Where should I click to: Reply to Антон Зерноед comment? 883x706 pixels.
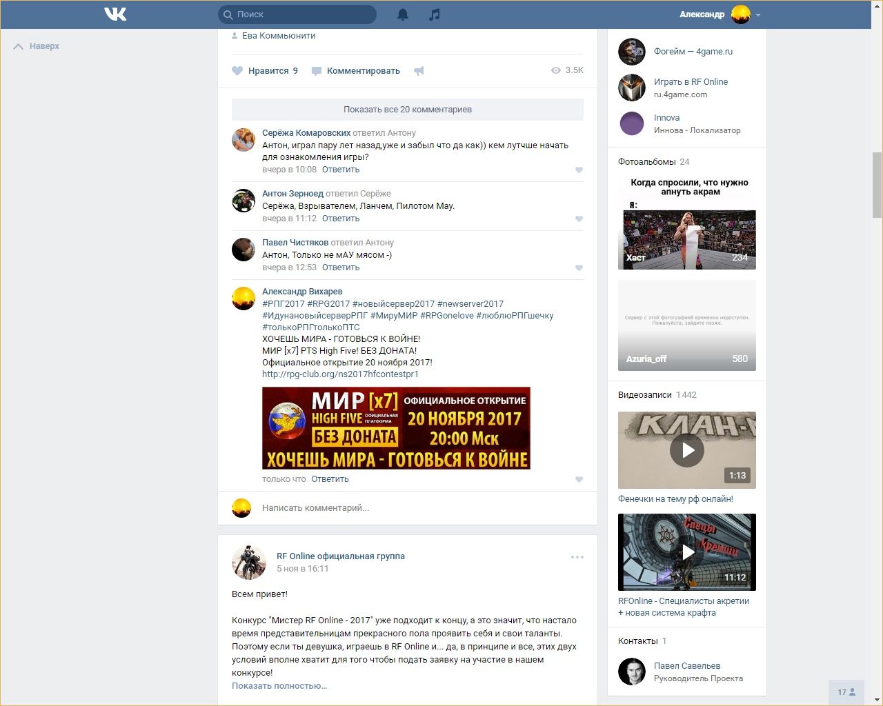point(341,219)
